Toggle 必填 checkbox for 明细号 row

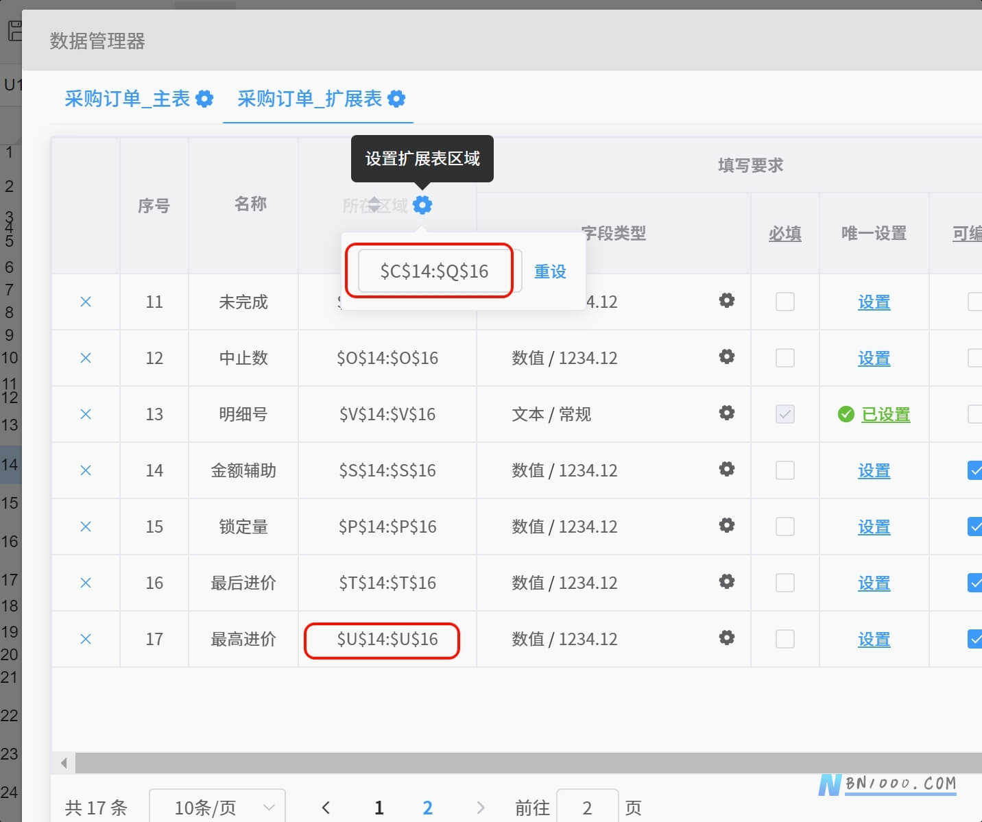point(785,414)
